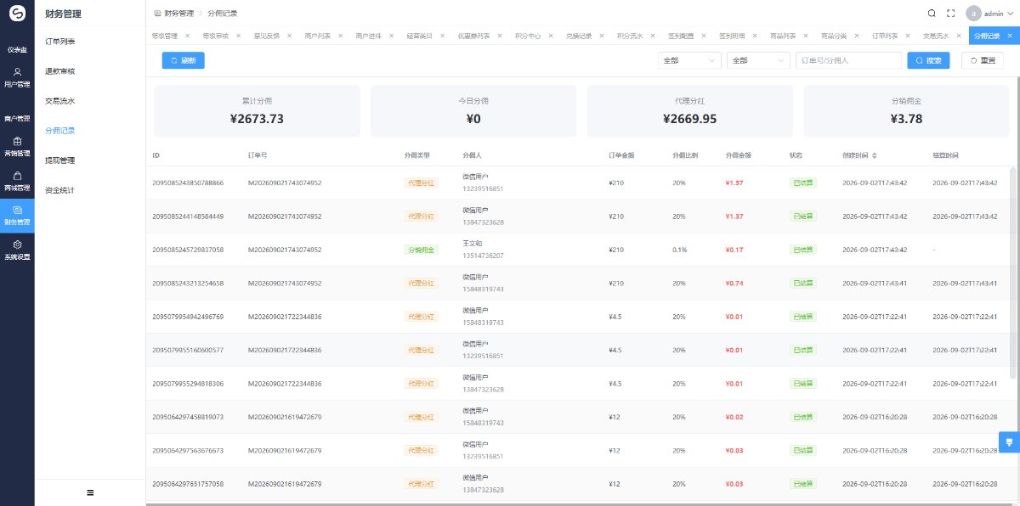Screen dimensions: 1020x506
Task: Open 商城管理 from the dark sidebar
Action: [x=17, y=181]
